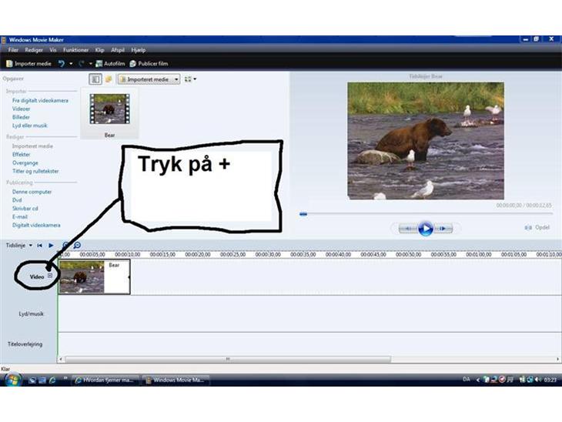562x422 pixels.
Task: Open the Klip menu
Action: (99, 49)
